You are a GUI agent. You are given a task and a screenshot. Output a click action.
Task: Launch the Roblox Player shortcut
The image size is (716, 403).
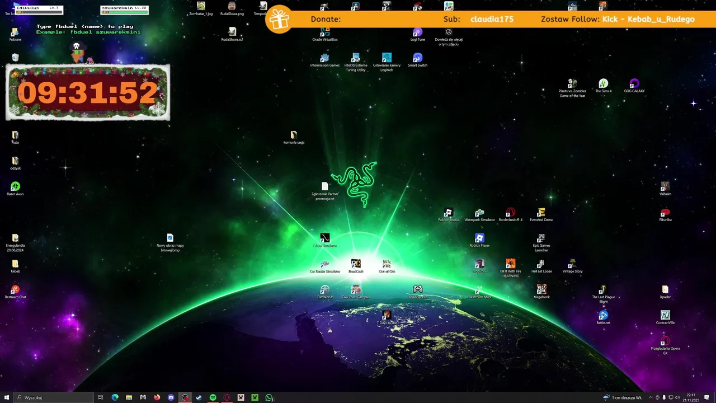tap(479, 240)
